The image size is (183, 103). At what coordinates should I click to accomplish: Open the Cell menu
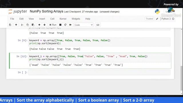click(52, 19)
